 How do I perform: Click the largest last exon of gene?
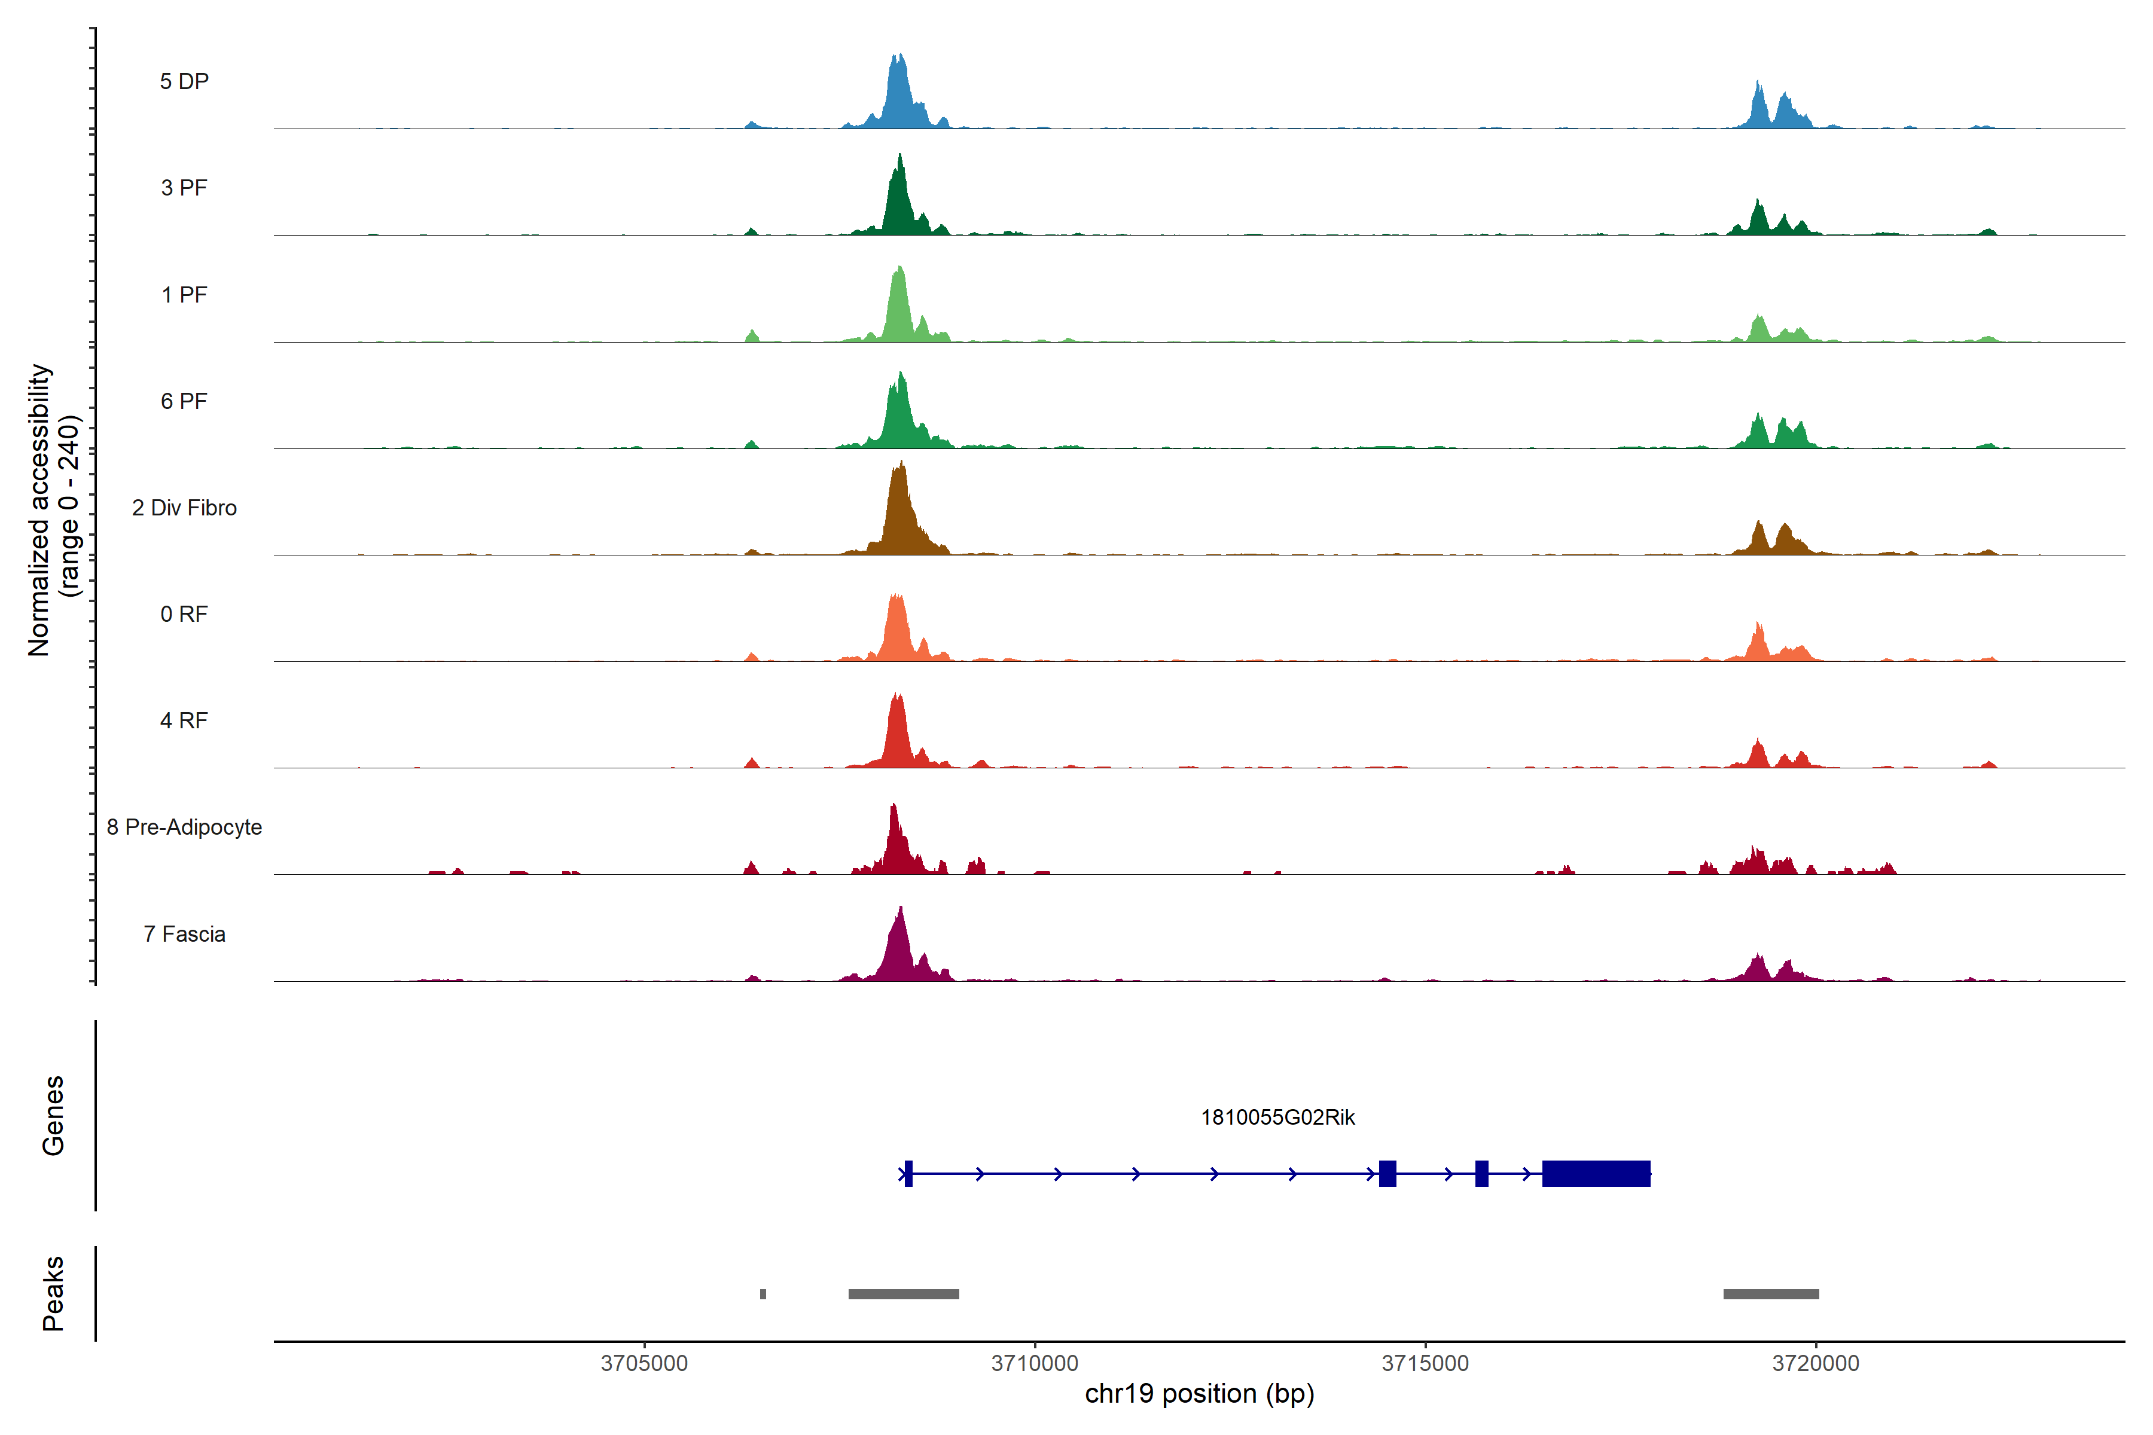coord(1596,1173)
